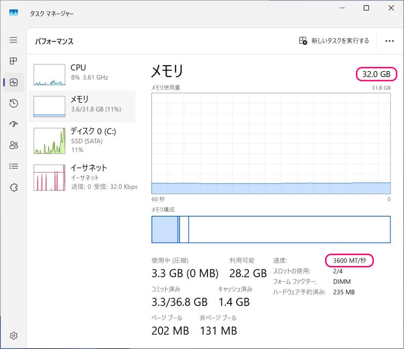
Task: Select the Details list icon in sidebar
Action: point(13,166)
